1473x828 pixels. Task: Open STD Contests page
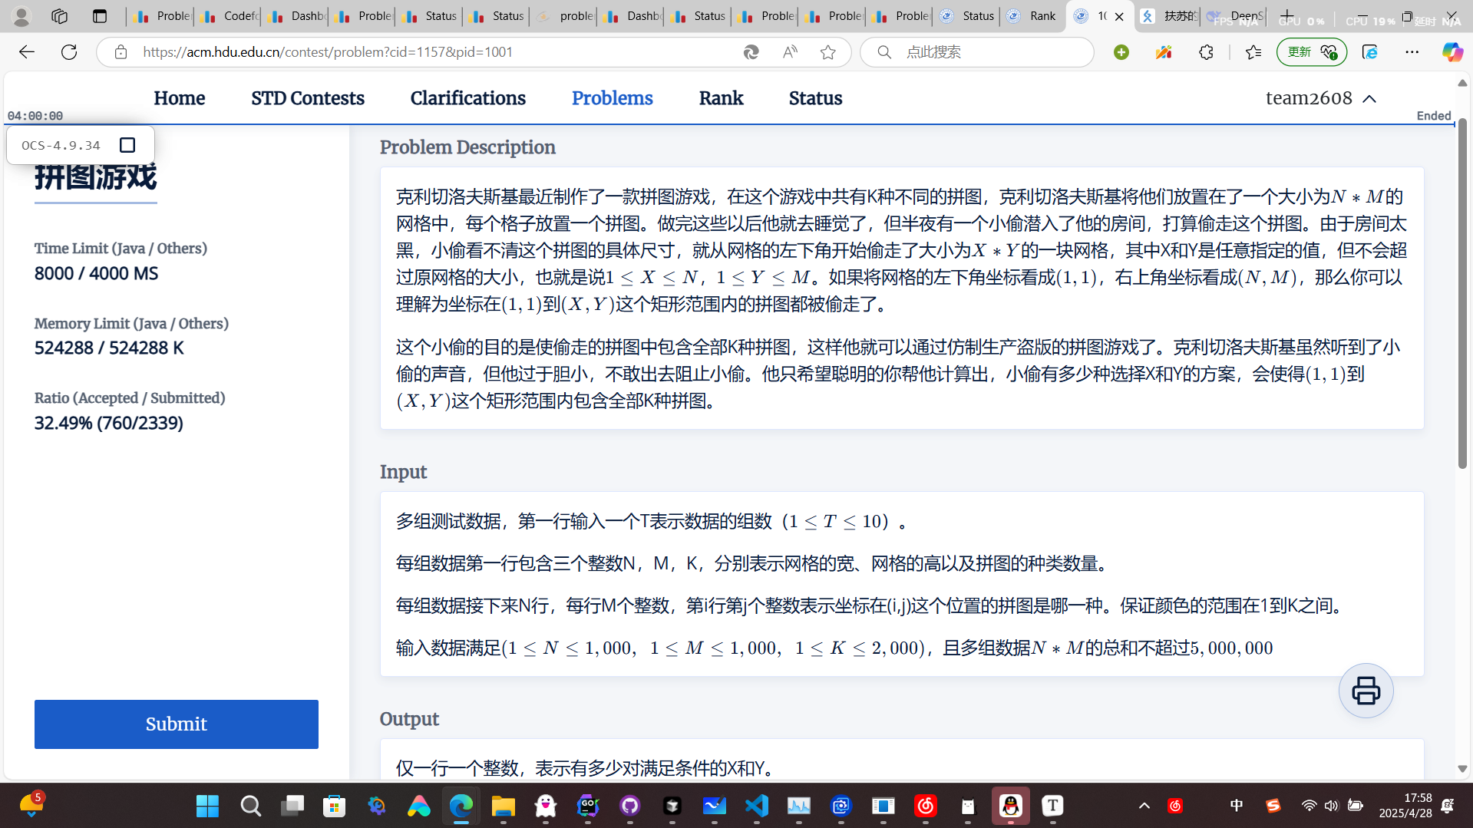coord(308,98)
